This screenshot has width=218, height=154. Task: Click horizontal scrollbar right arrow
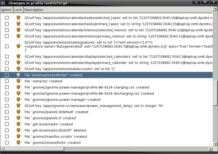pyautogui.click(x=210, y=149)
